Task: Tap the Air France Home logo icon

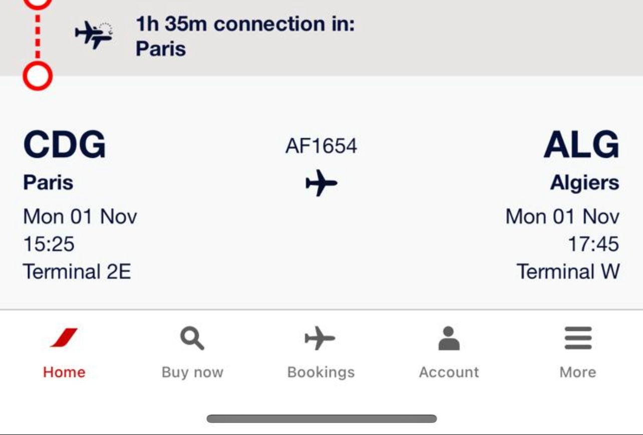Action: click(64, 338)
